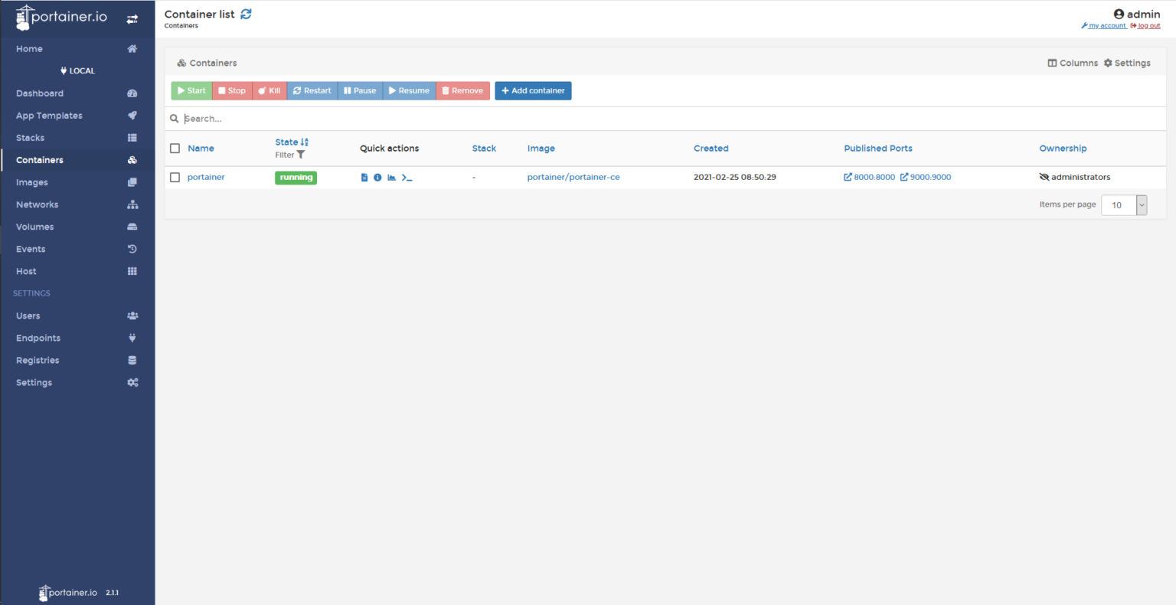Select the checkbox for the portainer container

(175, 177)
